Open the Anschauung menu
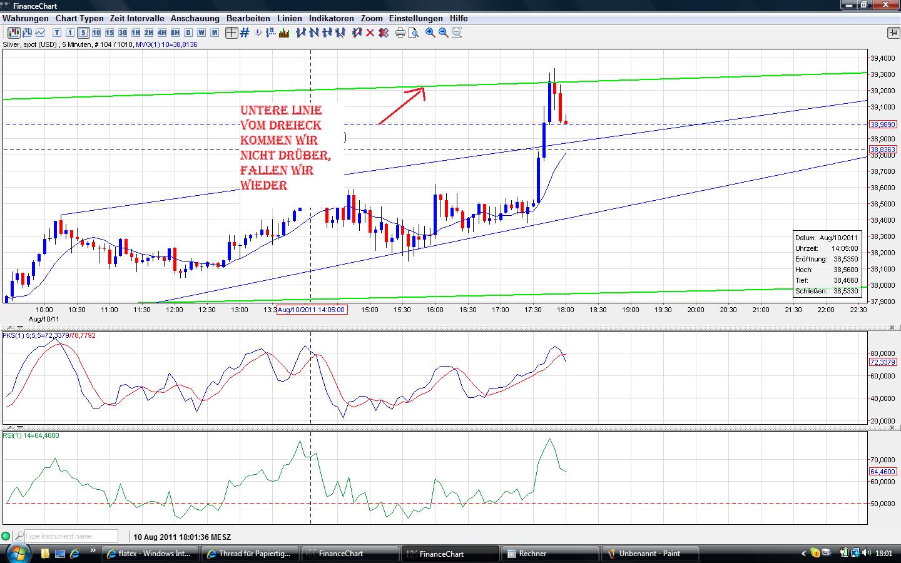The height and width of the screenshot is (563, 901). (195, 19)
